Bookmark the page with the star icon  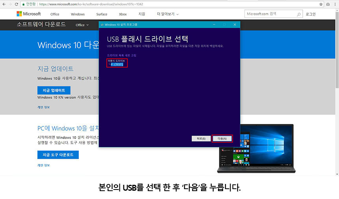(x=321, y=4)
